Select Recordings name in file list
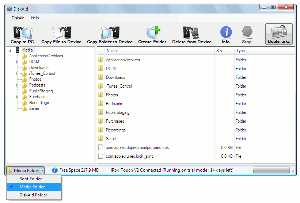Viewport: 300px width, 203px height. 116,130
